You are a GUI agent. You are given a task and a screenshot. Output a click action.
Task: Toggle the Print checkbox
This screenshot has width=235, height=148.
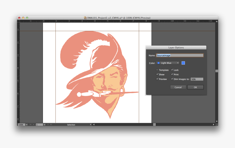(172, 75)
